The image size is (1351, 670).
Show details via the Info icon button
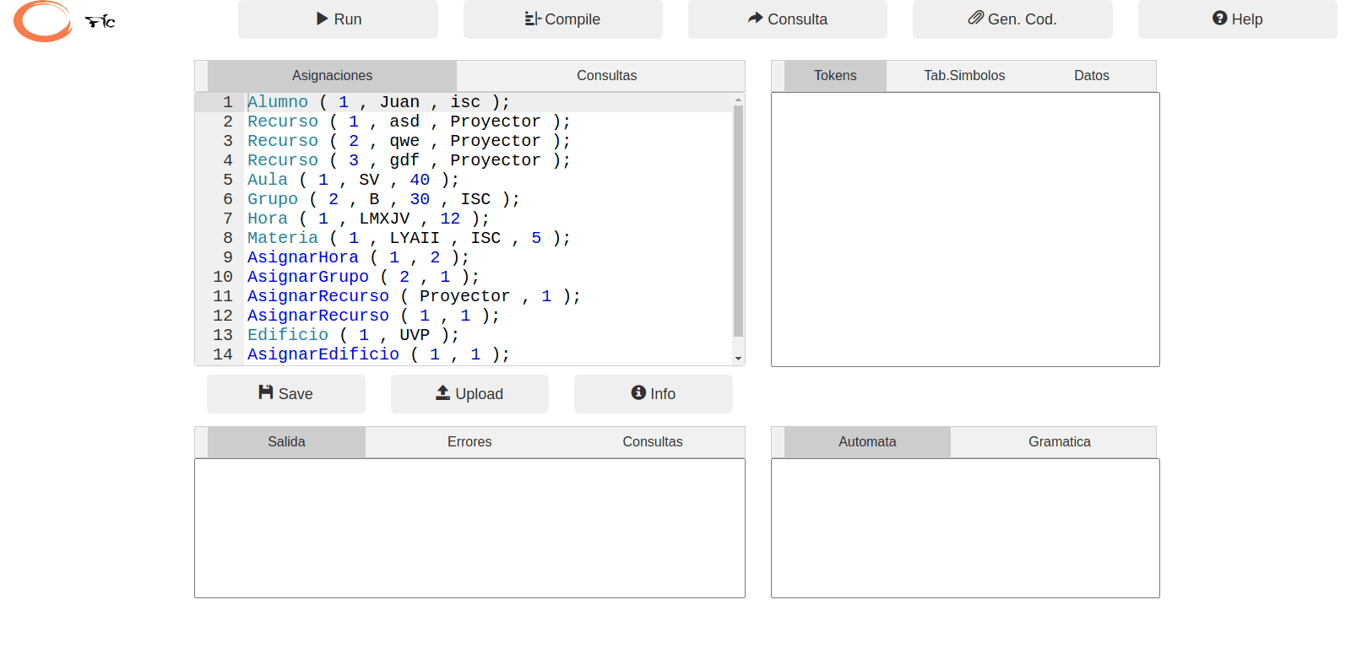[x=653, y=394]
